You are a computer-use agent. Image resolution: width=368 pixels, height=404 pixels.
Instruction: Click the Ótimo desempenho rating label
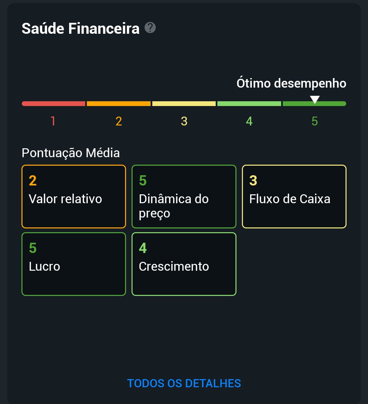click(x=291, y=84)
